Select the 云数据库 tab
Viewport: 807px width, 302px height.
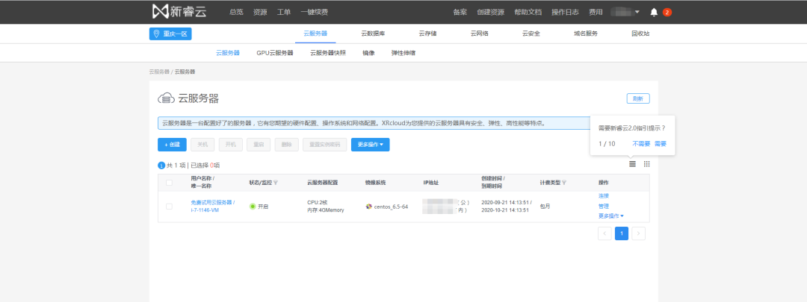(x=373, y=34)
